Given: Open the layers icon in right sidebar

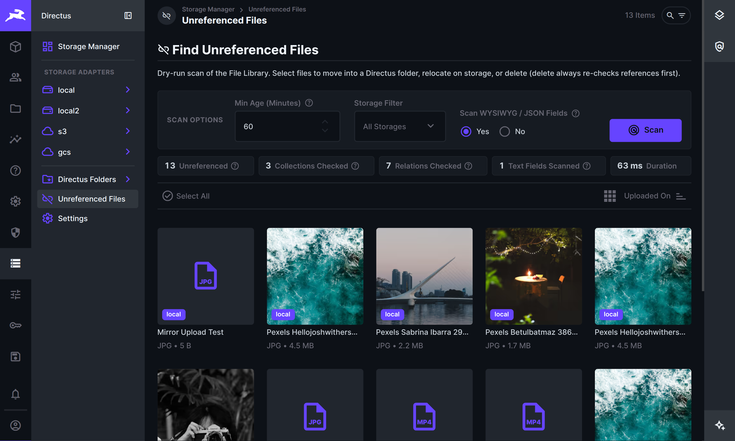Looking at the screenshot, I should (x=719, y=16).
